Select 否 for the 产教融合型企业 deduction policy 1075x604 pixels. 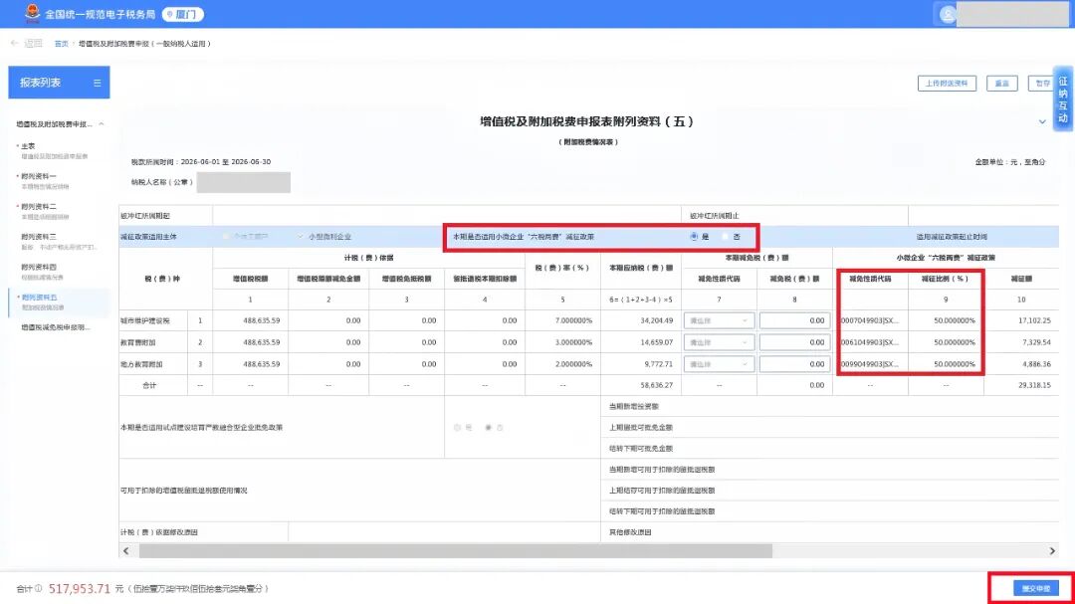coord(488,428)
